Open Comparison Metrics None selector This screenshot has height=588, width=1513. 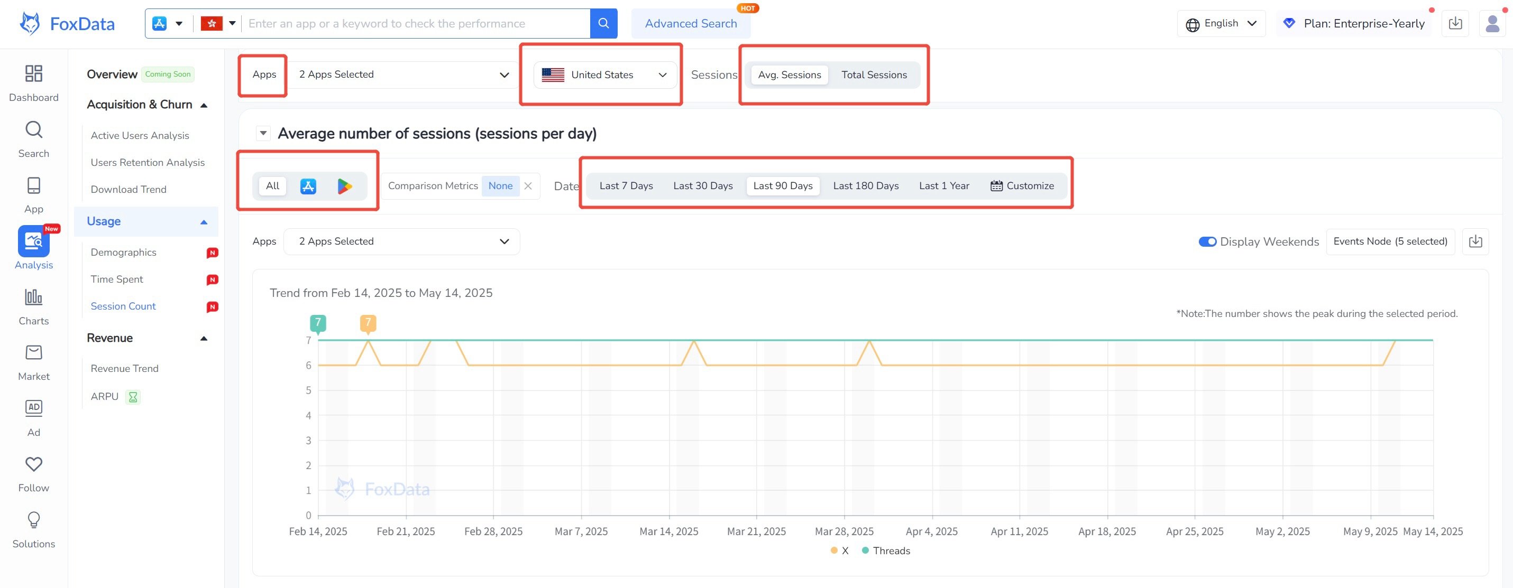point(500,186)
